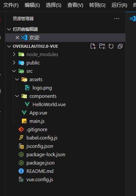This screenshot has width=136, height=196.
Task: Open the 运行(R) menu
Action: (119, 5)
